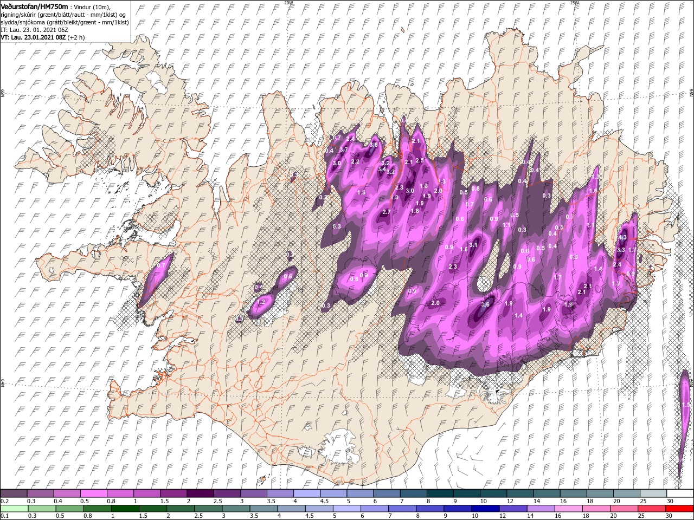
Task: Click the 25 label in the green legend row
Action: (x=642, y=516)
